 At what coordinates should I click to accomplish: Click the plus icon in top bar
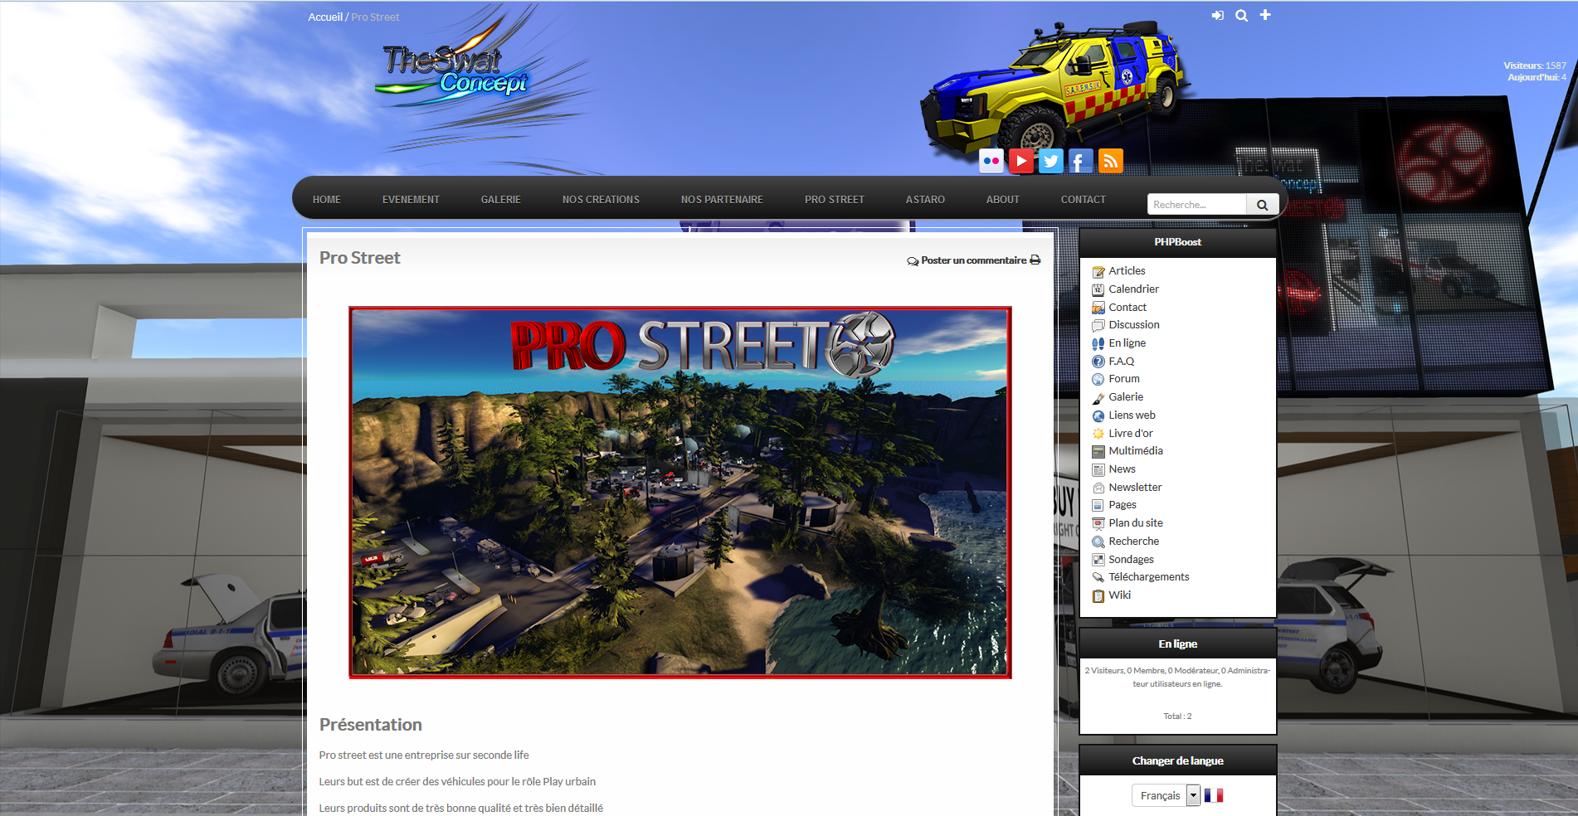pos(1265,15)
